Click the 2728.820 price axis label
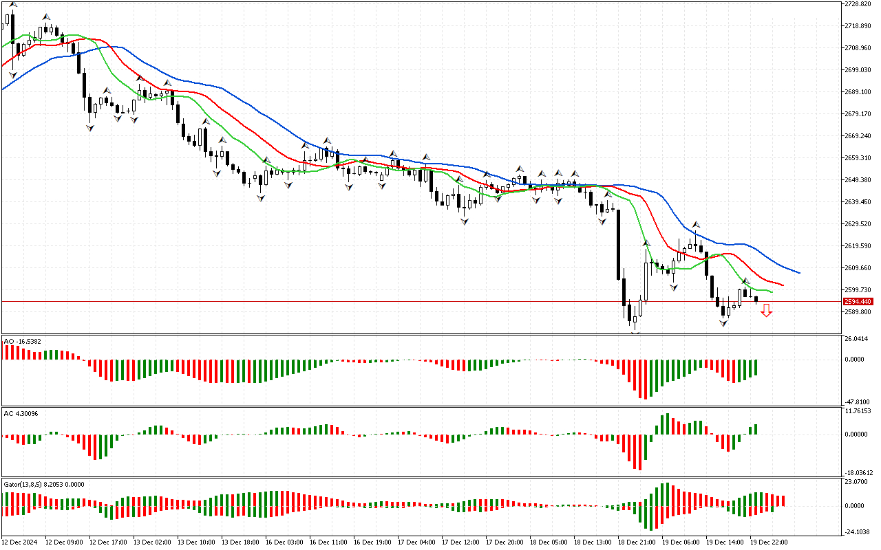The width and height of the screenshot is (881, 550). [859, 4]
